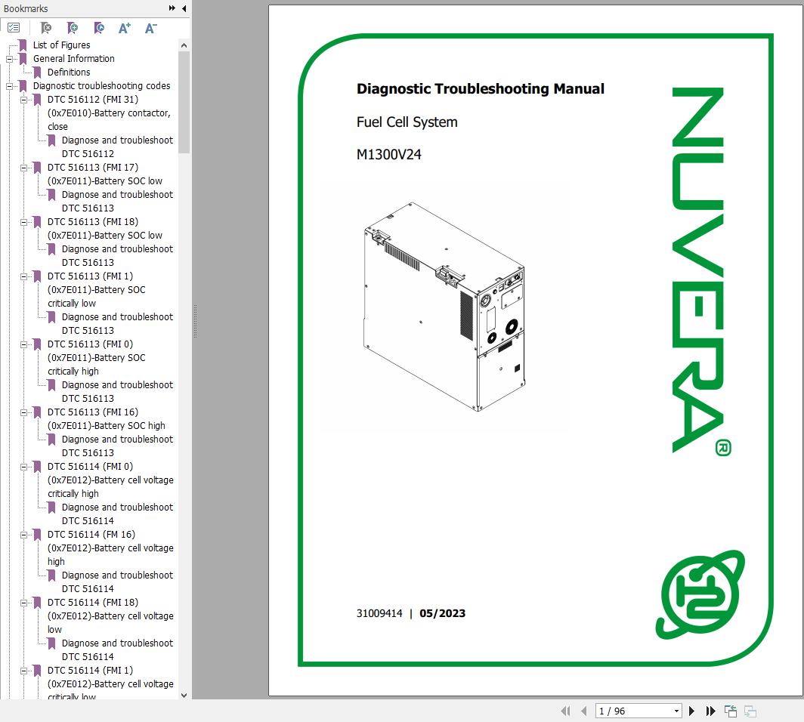The image size is (804, 722).
Task: Click the bookmarks scrollbar down arrow
Action: click(x=184, y=696)
